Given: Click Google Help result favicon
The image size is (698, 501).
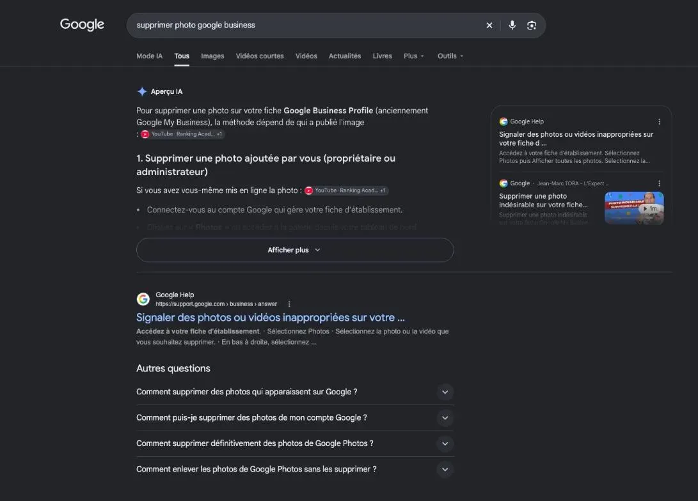Looking at the screenshot, I should click(143, 299).
